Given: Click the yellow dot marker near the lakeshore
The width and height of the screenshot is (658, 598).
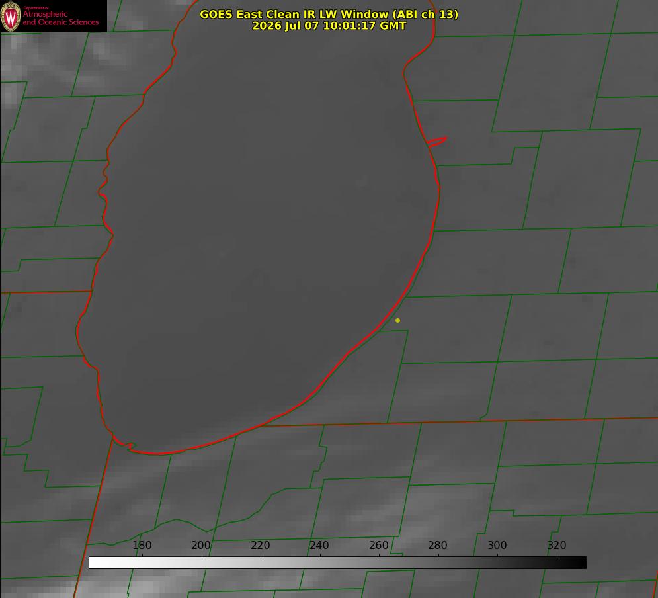Looking at the screenshot, I should [x=398, y=321].
